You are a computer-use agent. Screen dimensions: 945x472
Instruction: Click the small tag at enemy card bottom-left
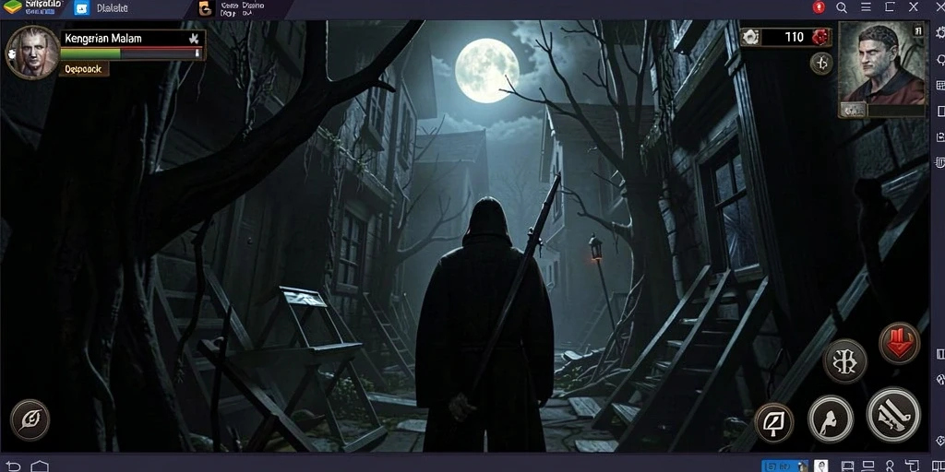854,109
